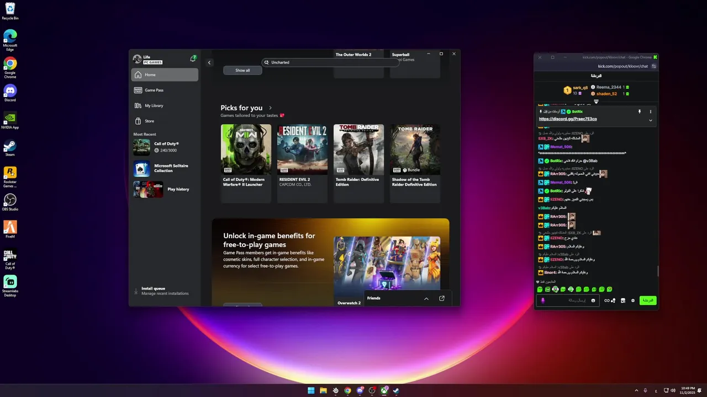
Task: Open Game Pass in the Xbox sidebar
Action: [165, 90]
